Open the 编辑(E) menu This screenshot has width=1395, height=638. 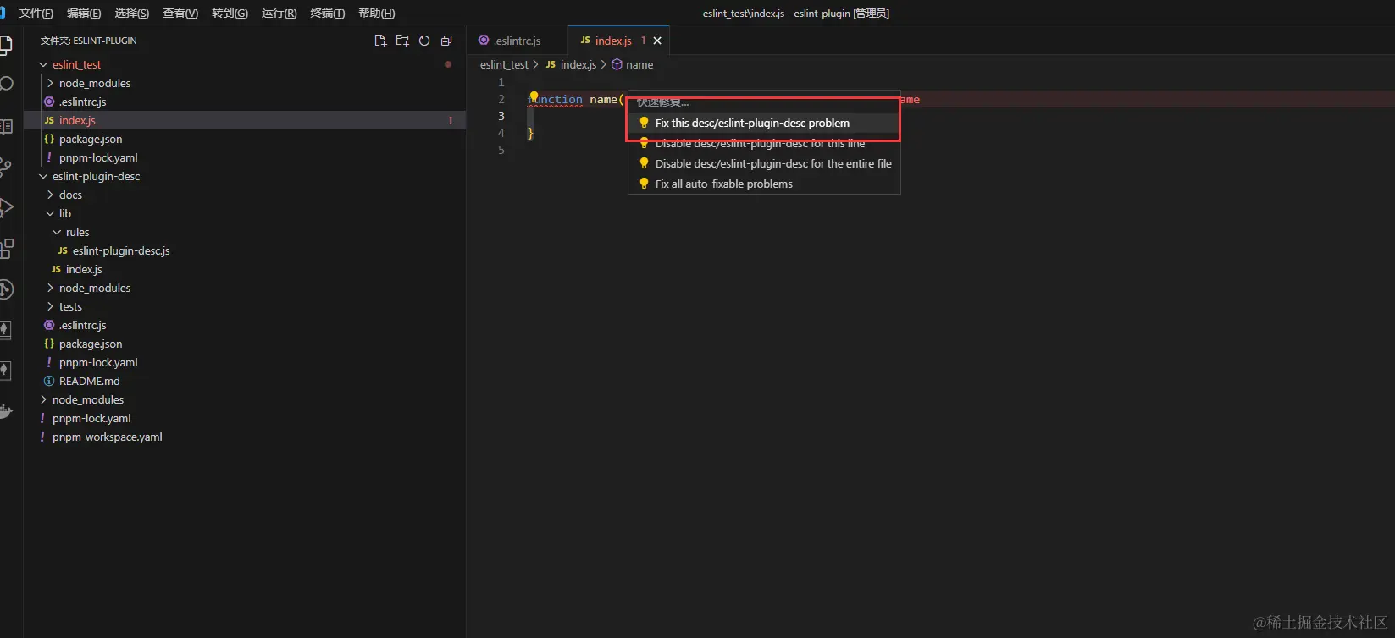[x=84, y=13]
